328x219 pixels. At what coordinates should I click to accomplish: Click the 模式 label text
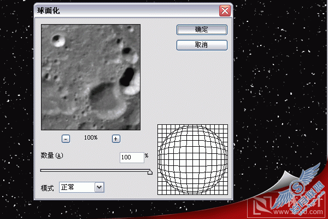[x=47, y=188]
